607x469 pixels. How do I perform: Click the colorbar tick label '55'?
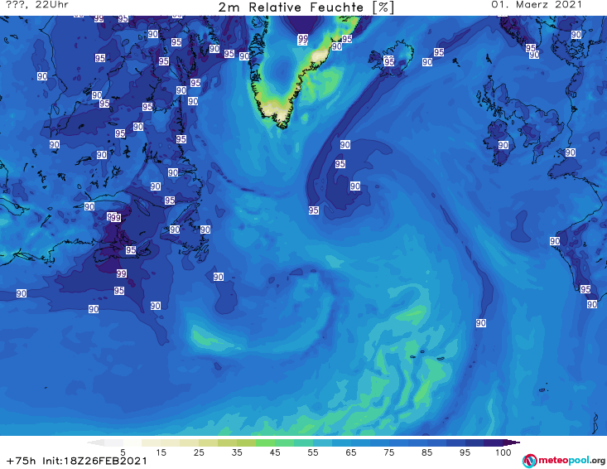pyautogui.click(x=313, y=452)
